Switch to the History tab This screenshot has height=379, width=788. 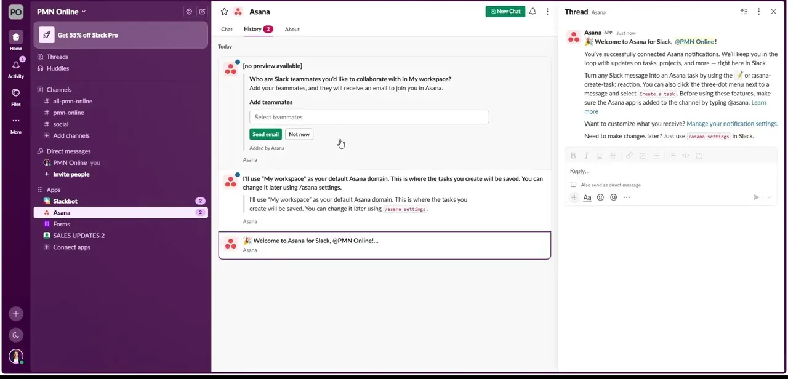257,29
